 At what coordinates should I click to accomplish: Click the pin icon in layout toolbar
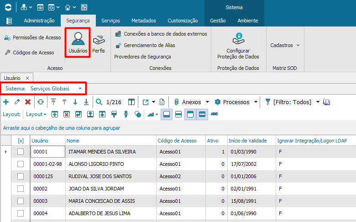[x=126, y=114]
